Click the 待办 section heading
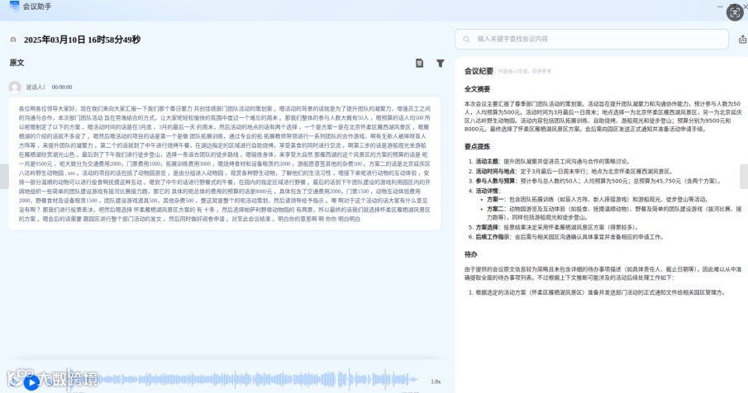The height and width of the screenshot is (393, 748). (x=470, y=254)
